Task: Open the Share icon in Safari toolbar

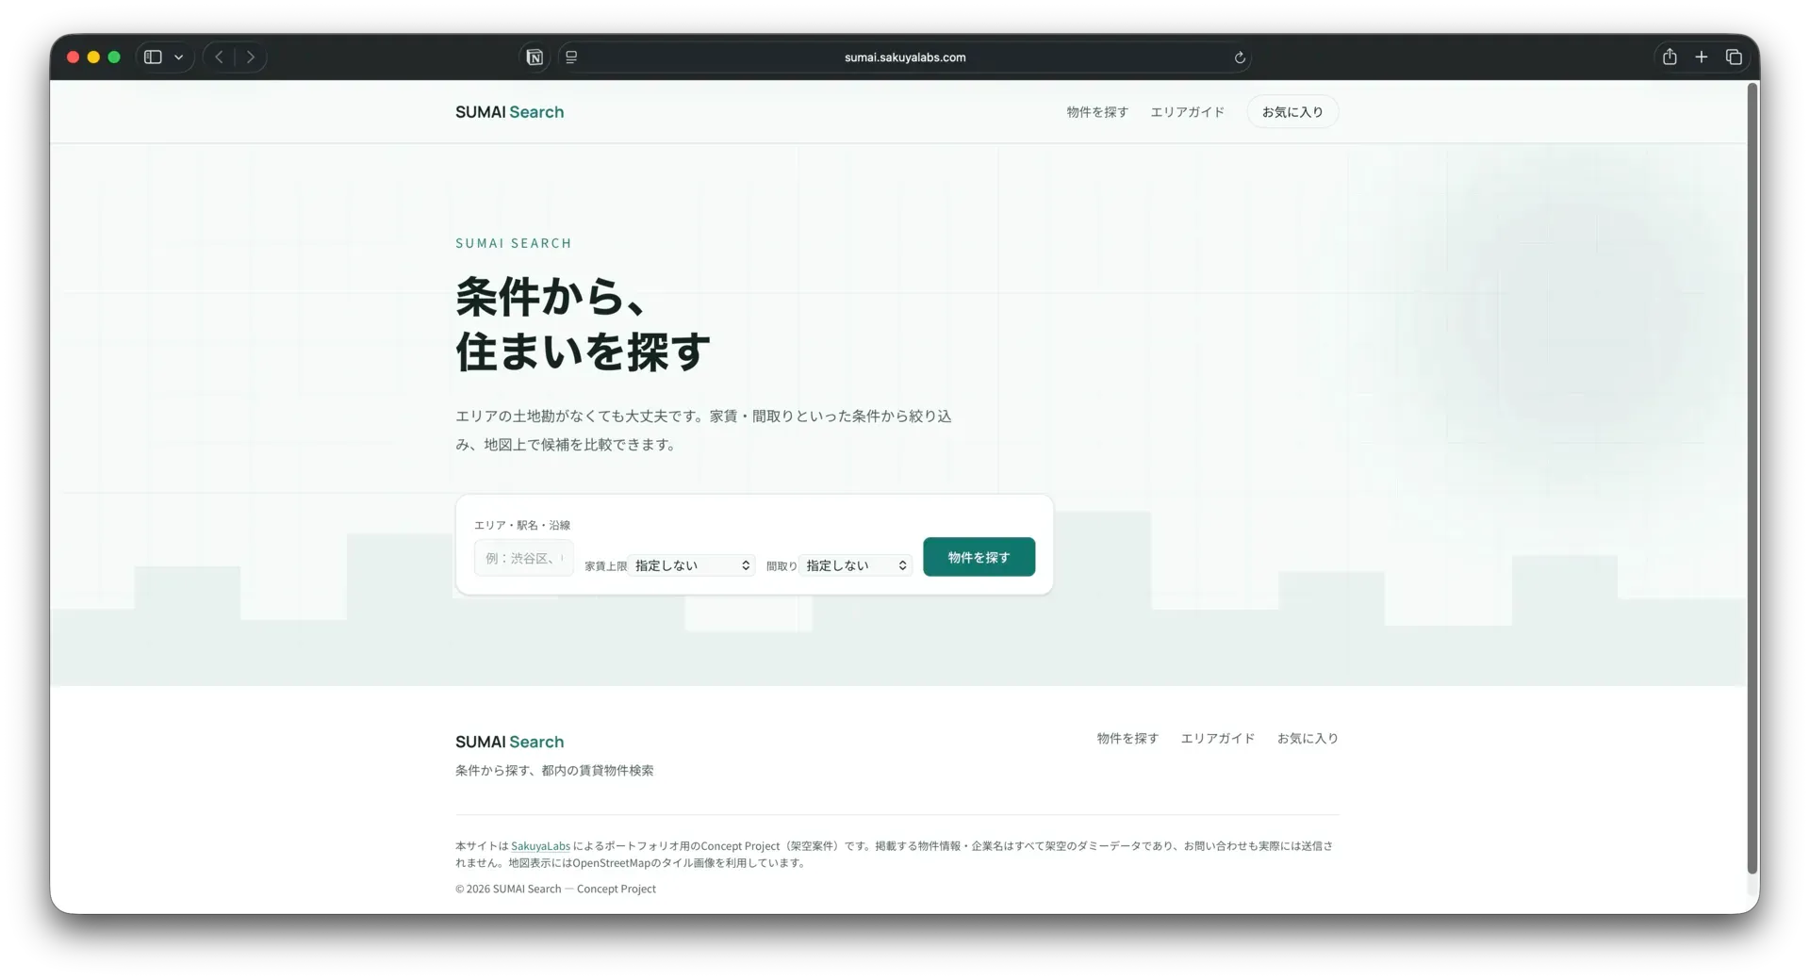Action: [1670, 57]
